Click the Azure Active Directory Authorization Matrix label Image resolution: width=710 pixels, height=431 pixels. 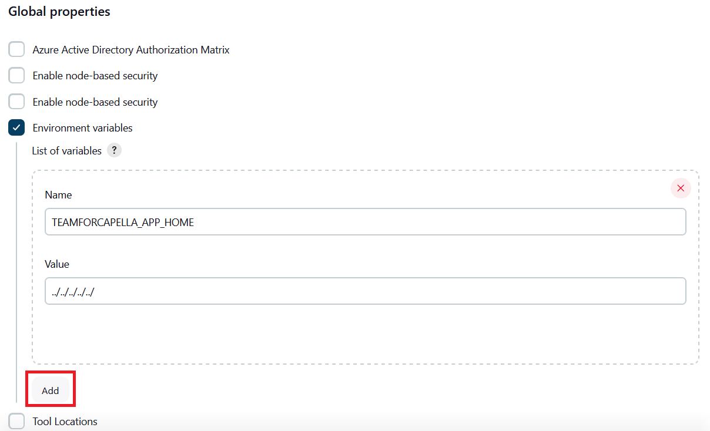(131, 50)
